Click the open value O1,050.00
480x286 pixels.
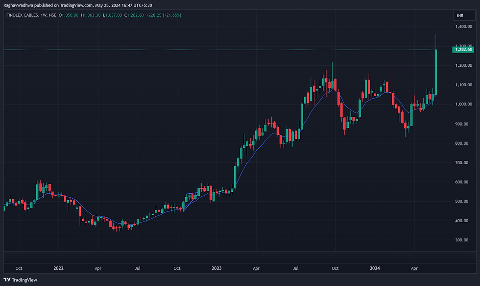click(x=69, y=15)
